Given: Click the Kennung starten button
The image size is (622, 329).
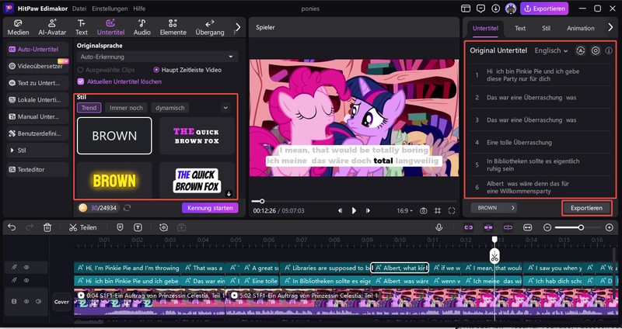Looking at the screenshot, I should tap(210, 208).
